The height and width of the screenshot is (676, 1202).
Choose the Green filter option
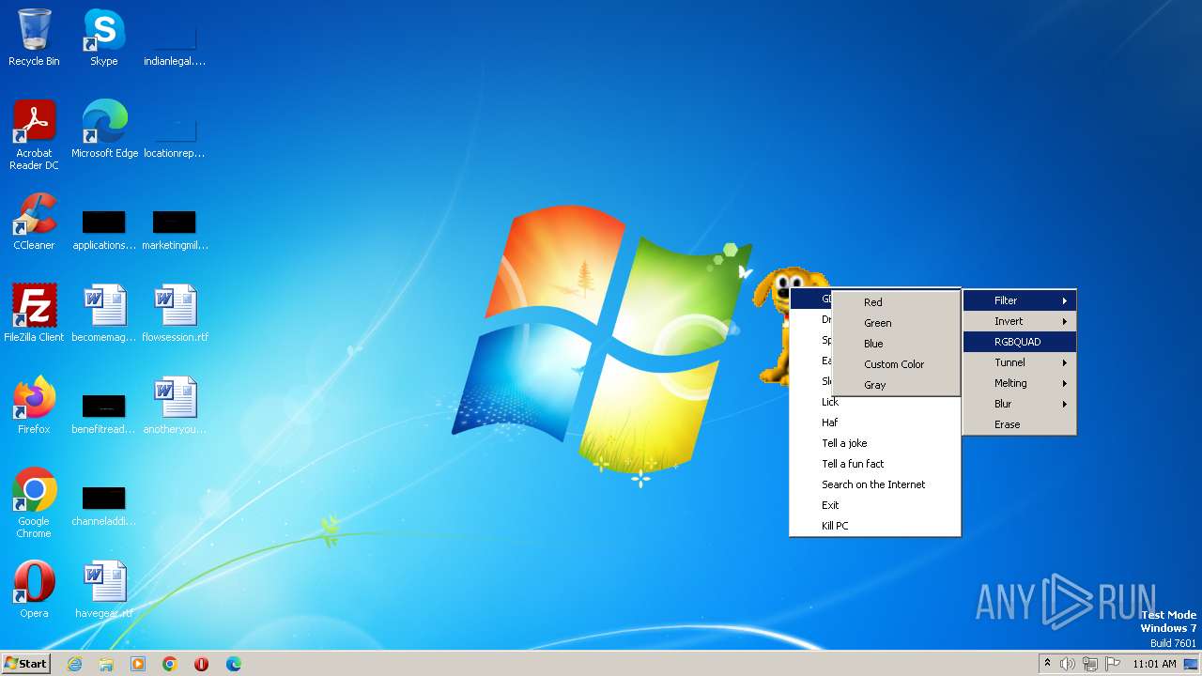[x=896, y=323]
